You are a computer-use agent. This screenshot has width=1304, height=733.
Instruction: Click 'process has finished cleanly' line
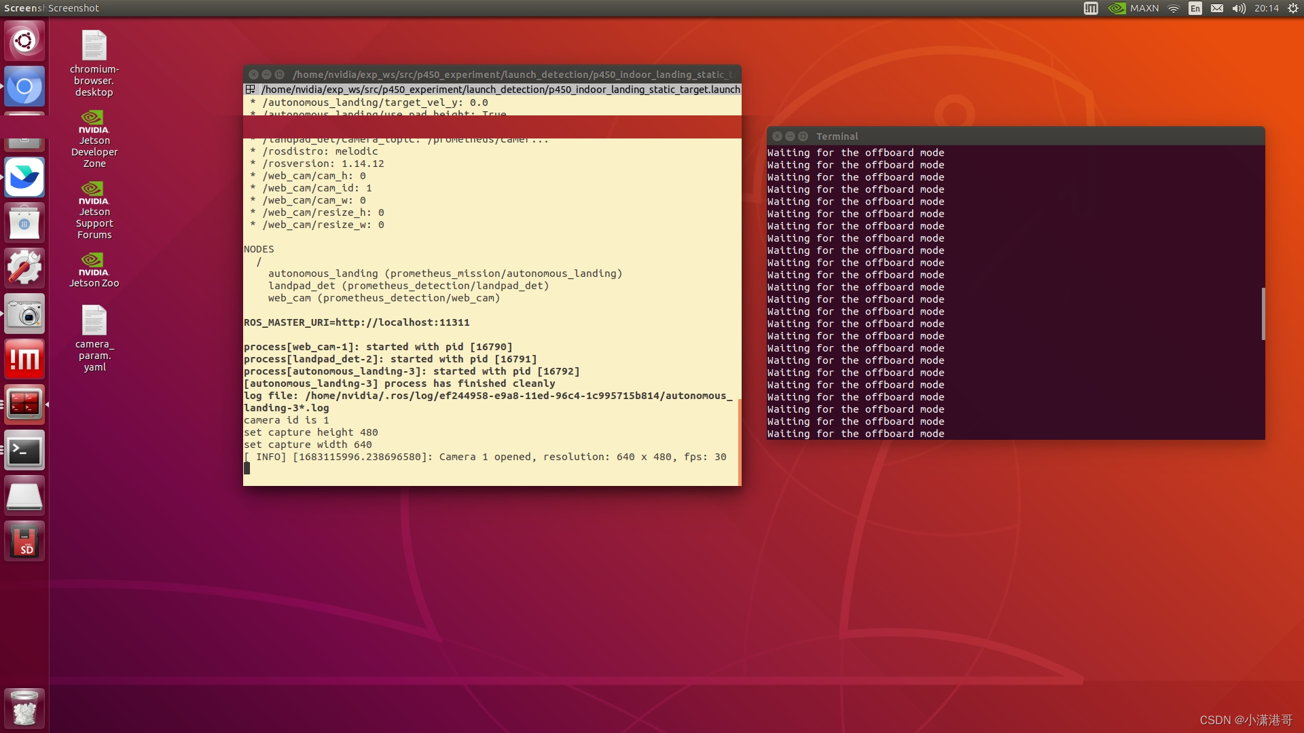point(399,383)
